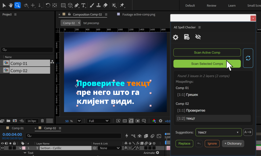Open project flowchart view icon
The image size is (261, 156).
52,62
